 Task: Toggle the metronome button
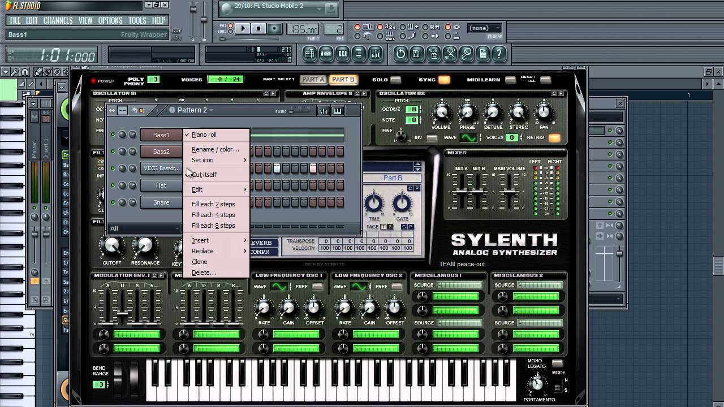(x=357, y=36)
